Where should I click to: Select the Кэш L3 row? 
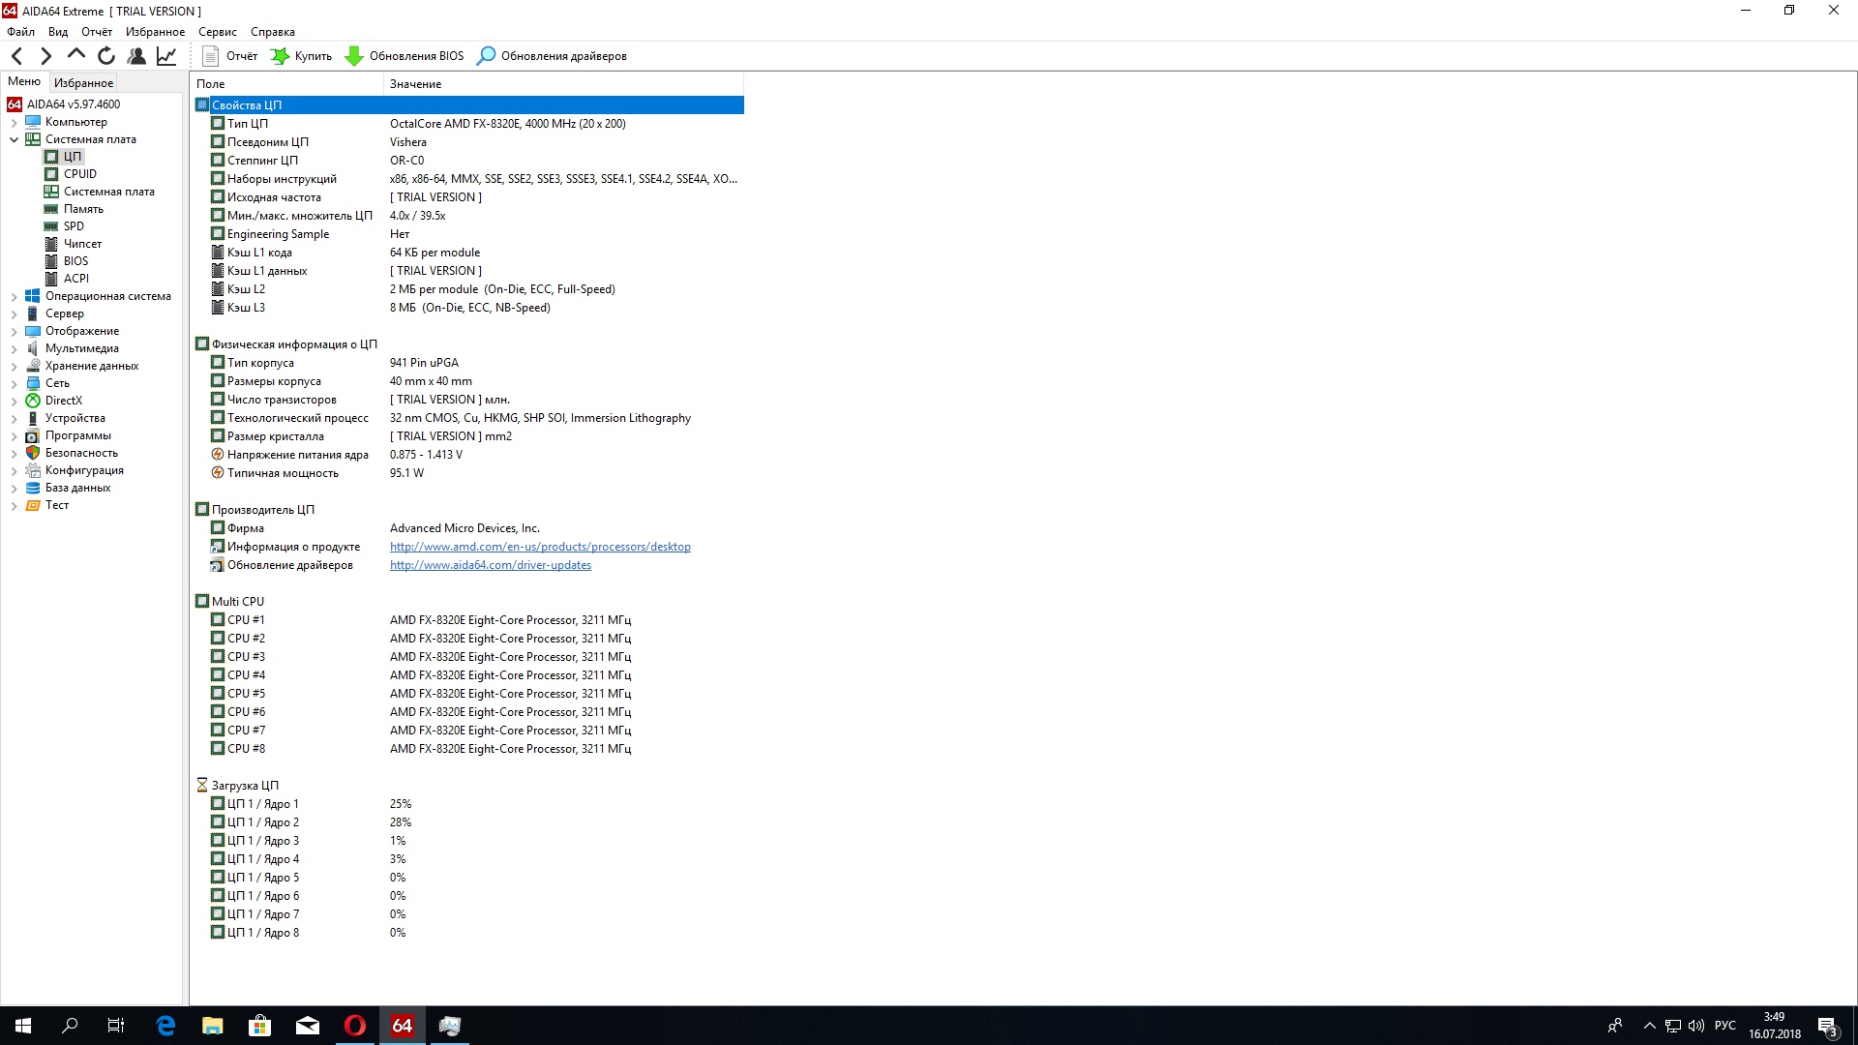point(468,308)
